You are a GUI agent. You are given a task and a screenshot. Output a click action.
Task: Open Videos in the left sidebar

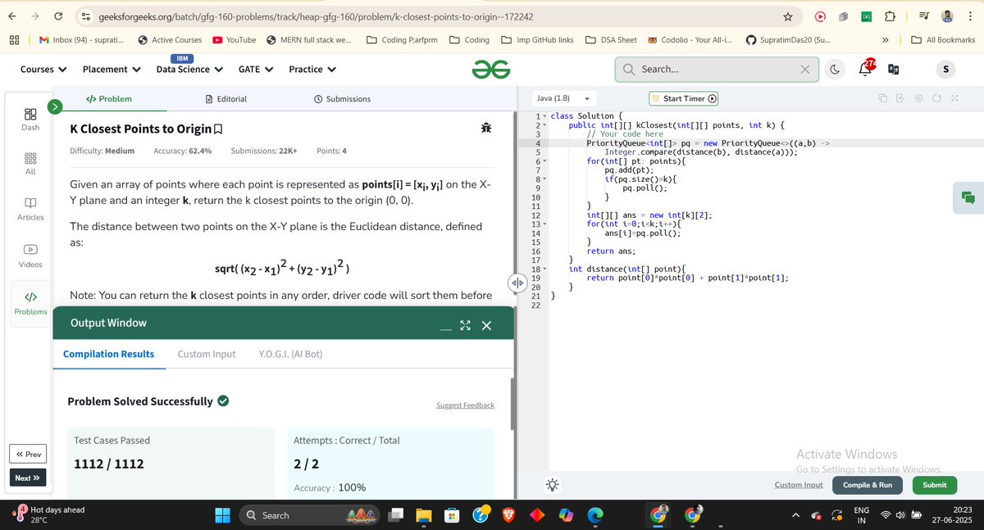(30, 256)
